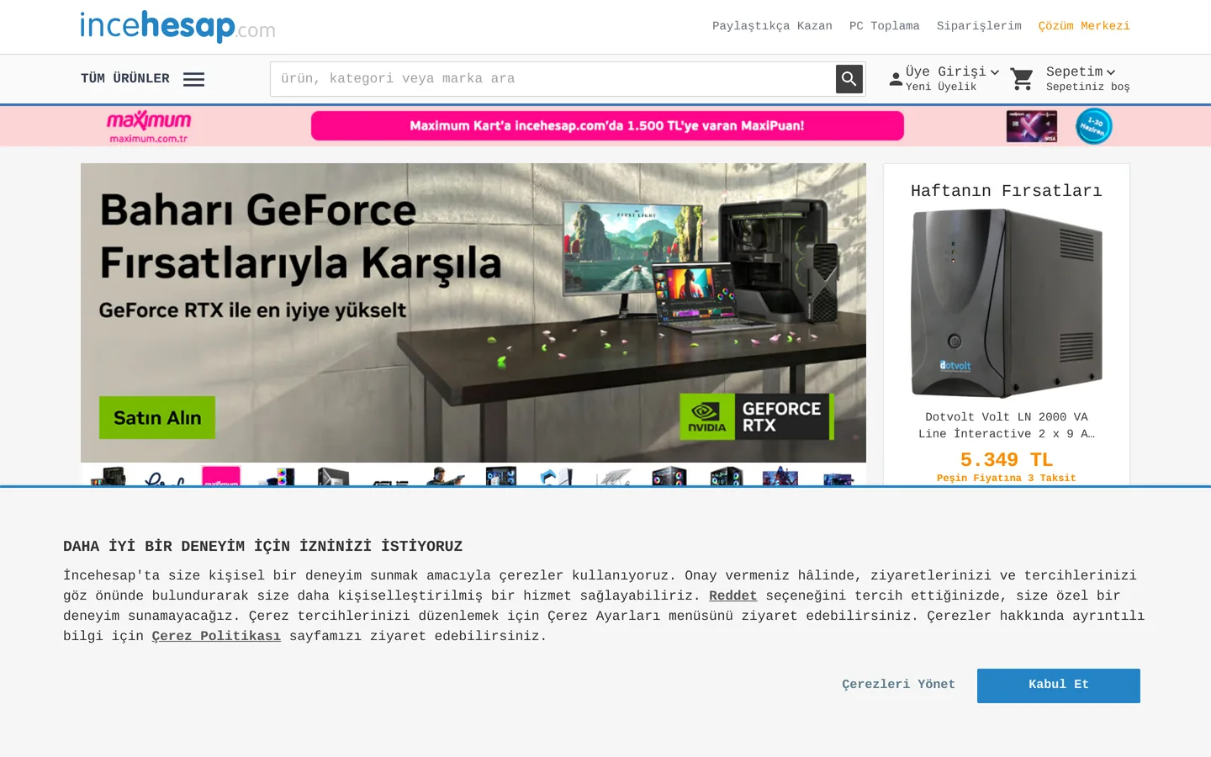
Task: Expand the Üye Girişi dropdown
Action: tap(952, 72)
